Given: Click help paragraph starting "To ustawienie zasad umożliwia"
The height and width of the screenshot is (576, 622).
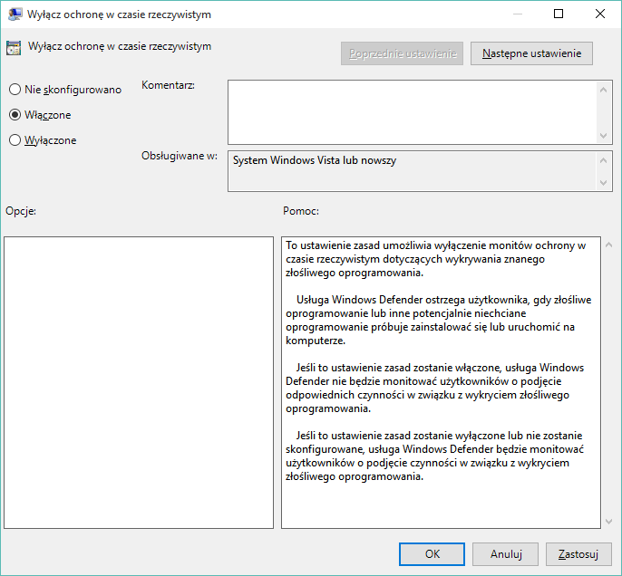Looking at the screenshot, I should coord(435,259).
